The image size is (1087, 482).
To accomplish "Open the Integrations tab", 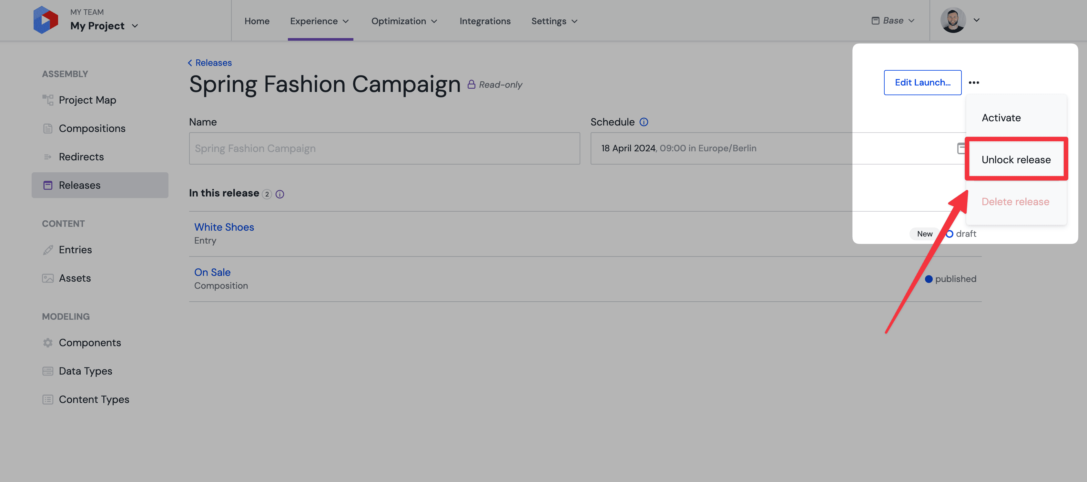I will tap(485, 21).
